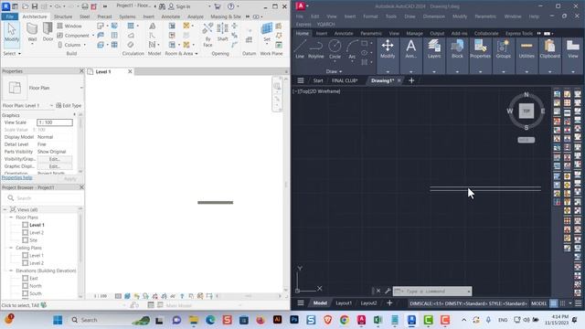Viewport: 585px width, 329px height.
Task: Click Edit for Graphic Display options
Action: pos(55,166)
